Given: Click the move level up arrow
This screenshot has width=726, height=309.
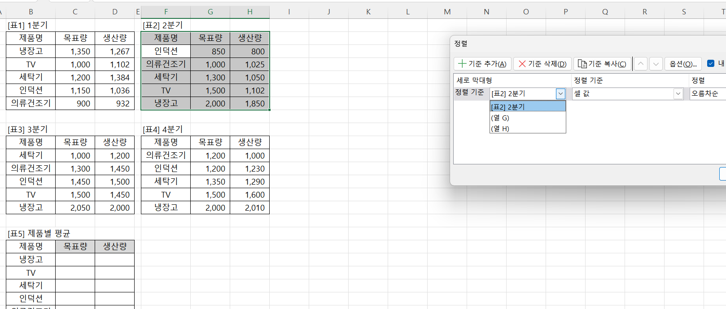Looking at the screenshot, I should [x=641, y=64].
